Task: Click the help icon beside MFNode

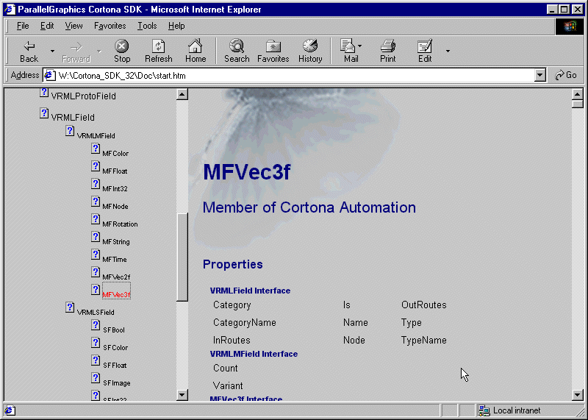Action: point(96,202)
